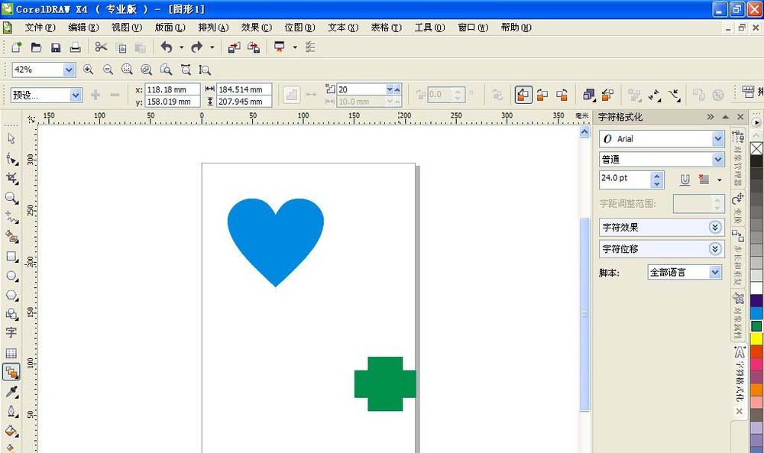
Task: Click the width field 184.514 mm
Action: pyautogui.click(x=244, y=89)
